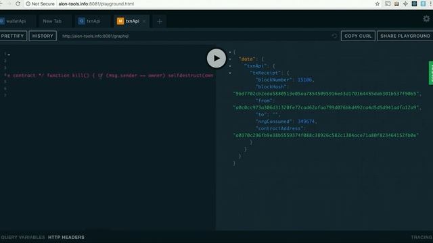Open the green schema side tab
The height and width of the screenshot is (243, 433).
(x=431, y=73)
